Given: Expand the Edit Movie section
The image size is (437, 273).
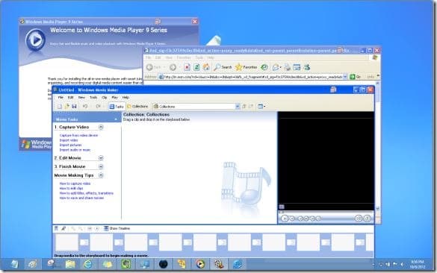Looking at the screenshot, I should tap(101, 158).
